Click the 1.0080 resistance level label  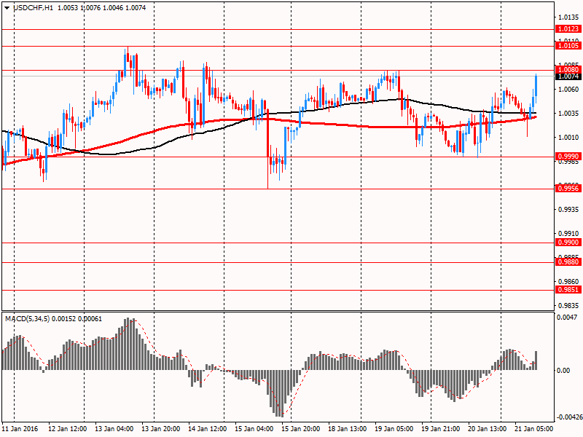568,70
